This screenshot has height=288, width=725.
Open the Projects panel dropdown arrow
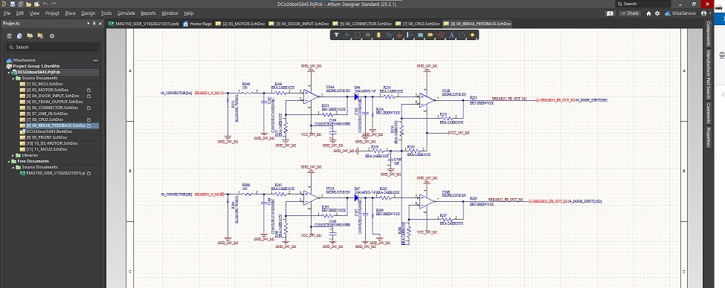tap(88, 23)
